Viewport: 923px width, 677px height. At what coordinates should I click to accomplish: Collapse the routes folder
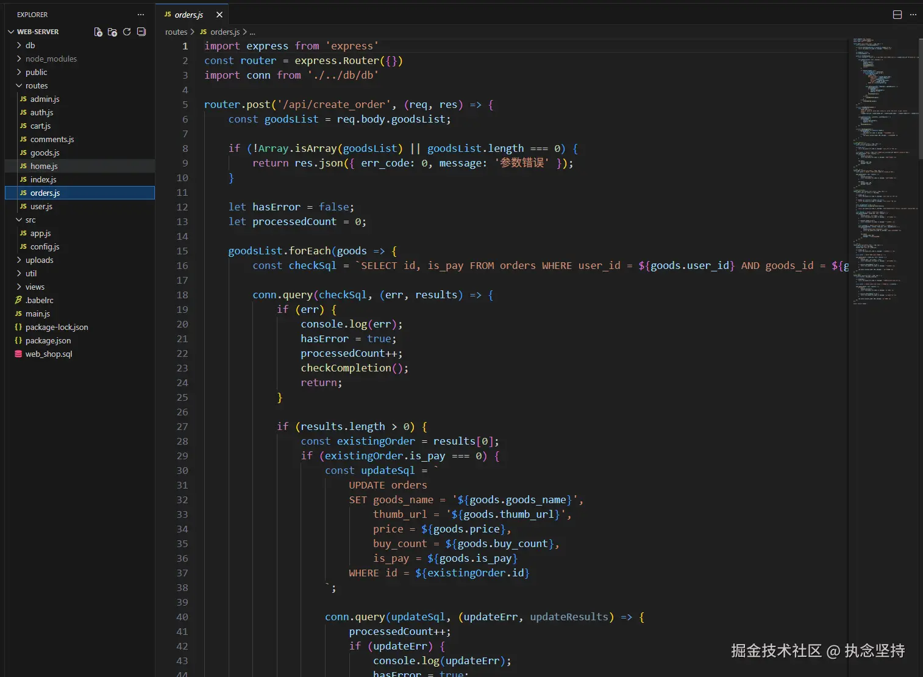pyautogui.click(x=36, y=85)
